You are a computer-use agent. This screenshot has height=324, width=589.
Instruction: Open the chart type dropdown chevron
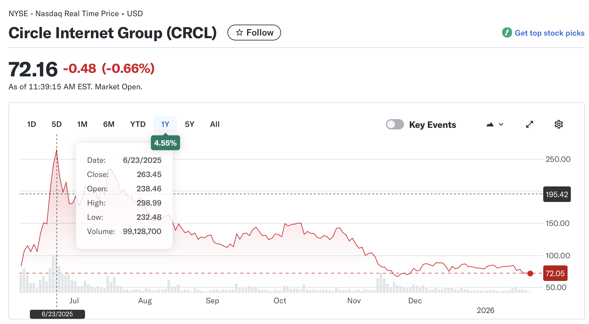[x=501, y=124]
